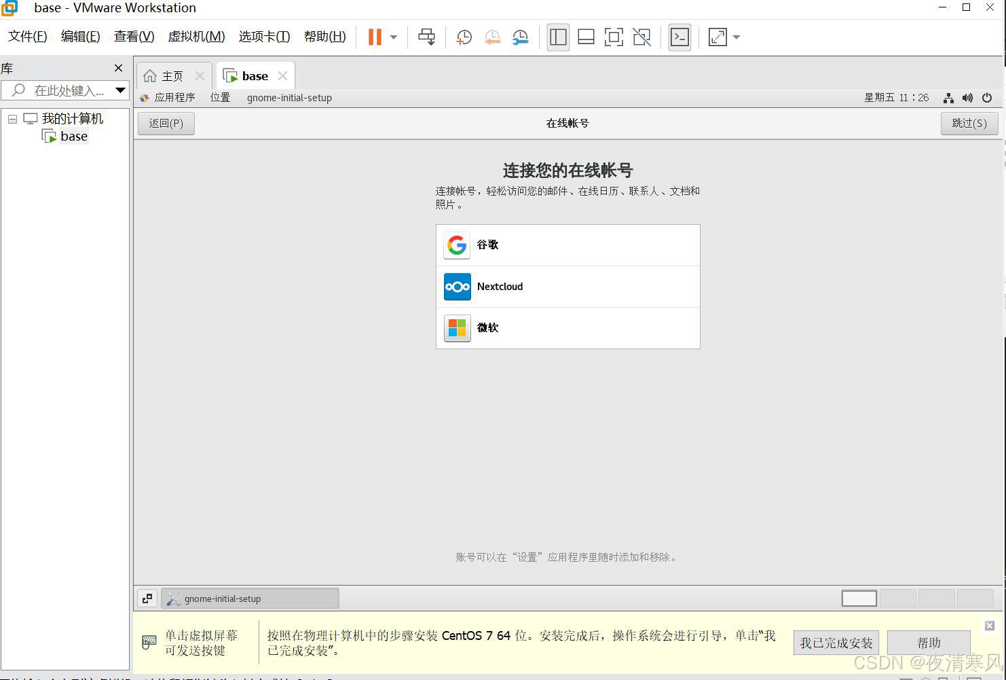The height and width of the screenshot is (680, 1006).
Task: Select the Nextcloud account option
Action: (568, 287)
